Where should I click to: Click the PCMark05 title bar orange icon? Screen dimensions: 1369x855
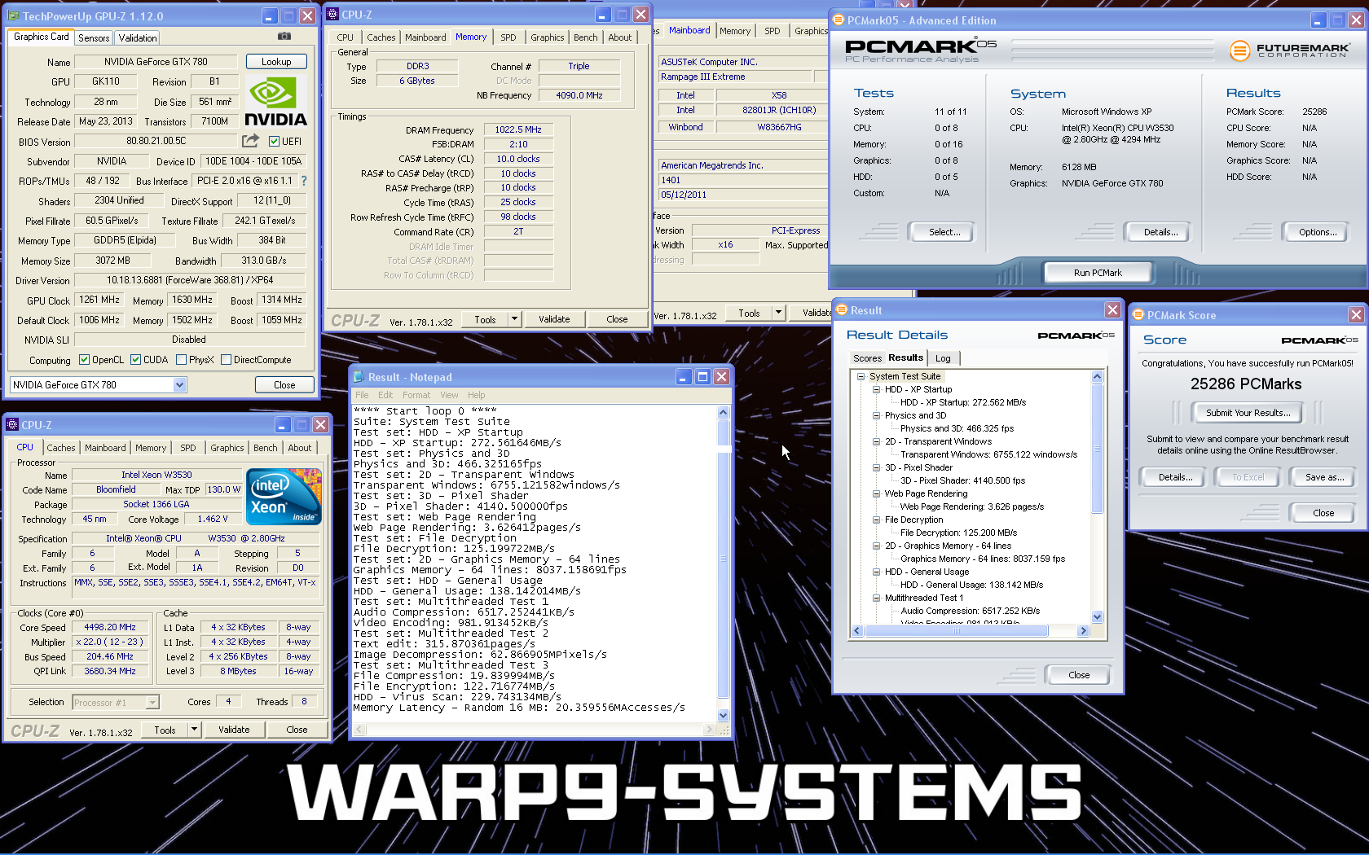pos(839,20)
